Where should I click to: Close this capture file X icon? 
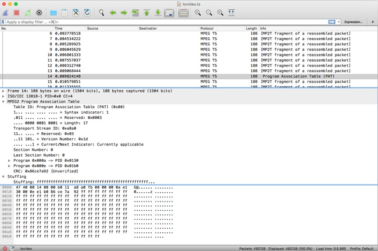coord(76,13)
